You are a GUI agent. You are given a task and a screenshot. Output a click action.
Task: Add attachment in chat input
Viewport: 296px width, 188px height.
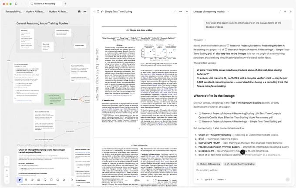(x=198, y=179)
